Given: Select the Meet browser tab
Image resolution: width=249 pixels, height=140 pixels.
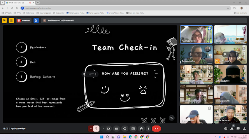Looking at the screenshot, I should [20, 3].
